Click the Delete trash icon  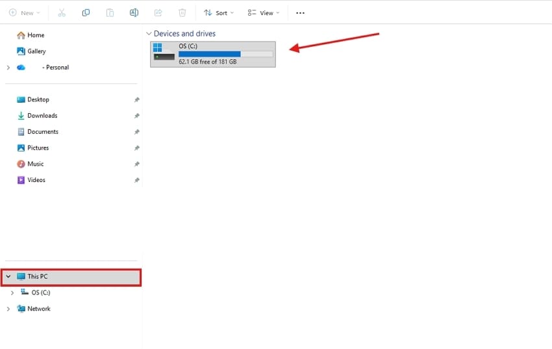[182, 13]
